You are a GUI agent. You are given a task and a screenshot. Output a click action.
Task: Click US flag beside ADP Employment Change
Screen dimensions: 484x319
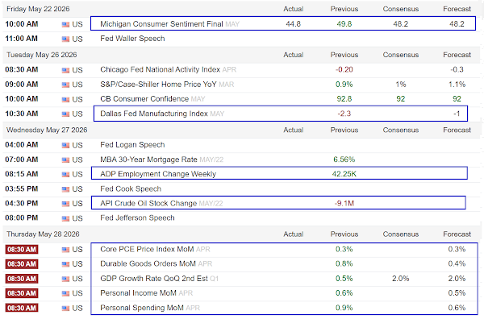(65, 175)
